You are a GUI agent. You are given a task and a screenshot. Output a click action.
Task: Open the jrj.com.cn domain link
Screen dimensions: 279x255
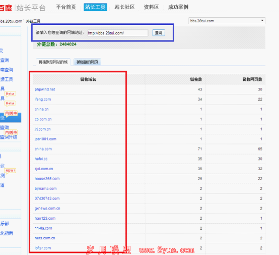point(42,129)
